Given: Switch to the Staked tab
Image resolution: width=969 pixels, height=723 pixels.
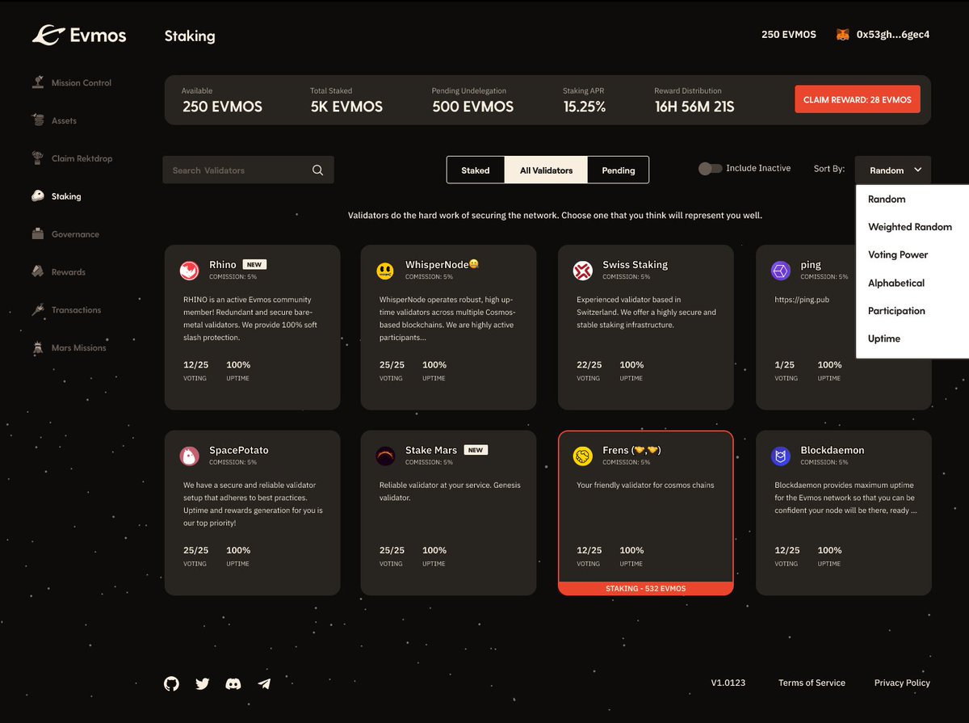Looking at the screenshot, I should pyautogui.click(x=476, y=170).
